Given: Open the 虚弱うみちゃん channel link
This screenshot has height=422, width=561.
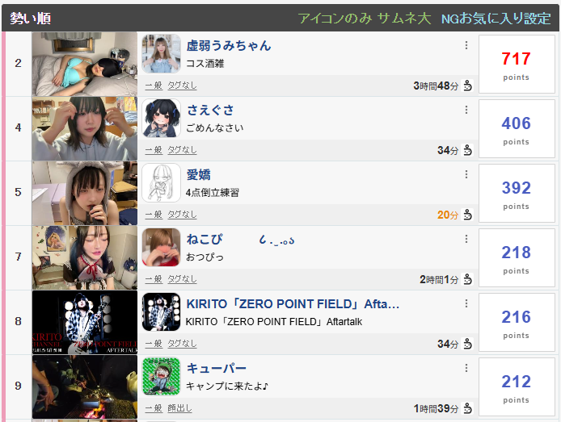Looking at the screenshot, I should tap(229, 46).
